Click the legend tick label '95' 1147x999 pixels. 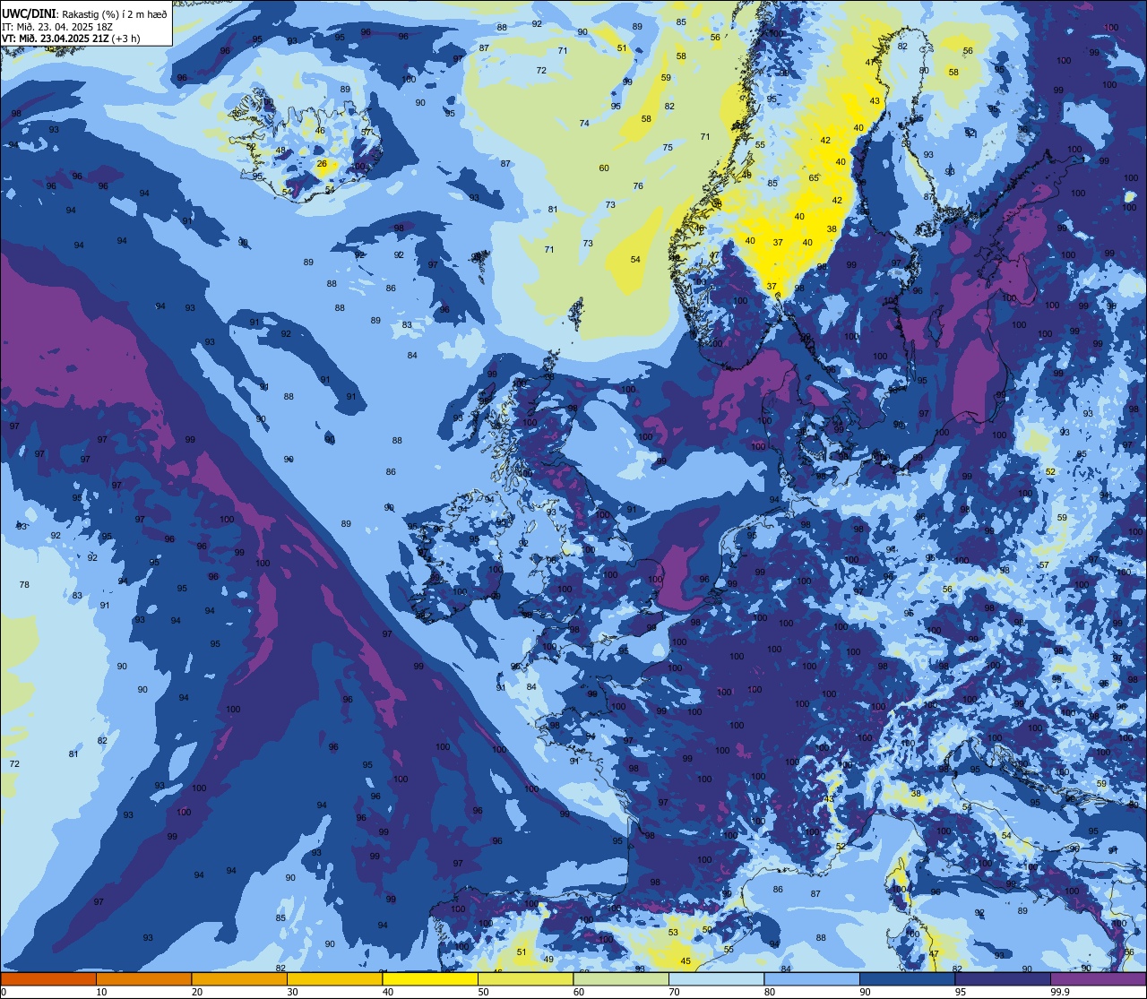coord(960,992)
